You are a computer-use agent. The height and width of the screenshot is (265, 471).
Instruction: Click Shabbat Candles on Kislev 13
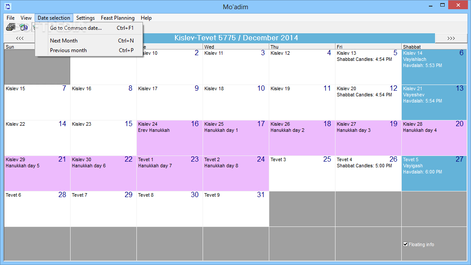coord(364,60)
